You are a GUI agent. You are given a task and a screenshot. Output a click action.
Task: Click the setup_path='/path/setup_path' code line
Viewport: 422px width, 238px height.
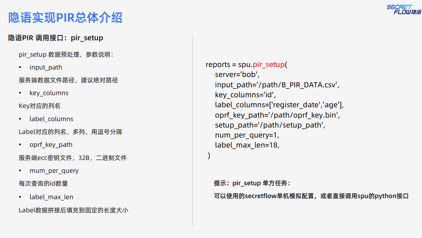[x=270, y=125]
